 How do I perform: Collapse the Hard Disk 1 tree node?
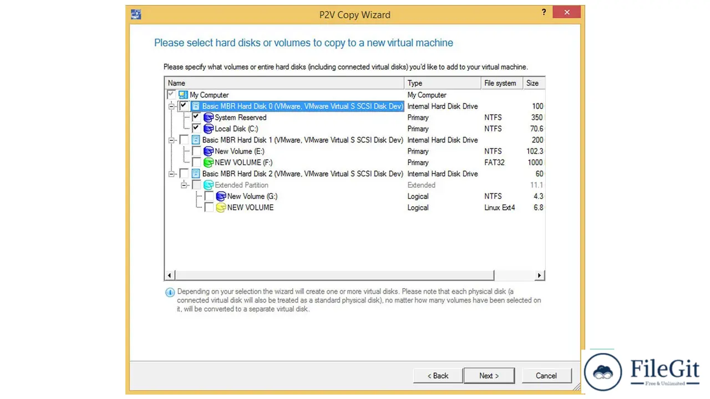pyautogui.click(x=171, y=140)
